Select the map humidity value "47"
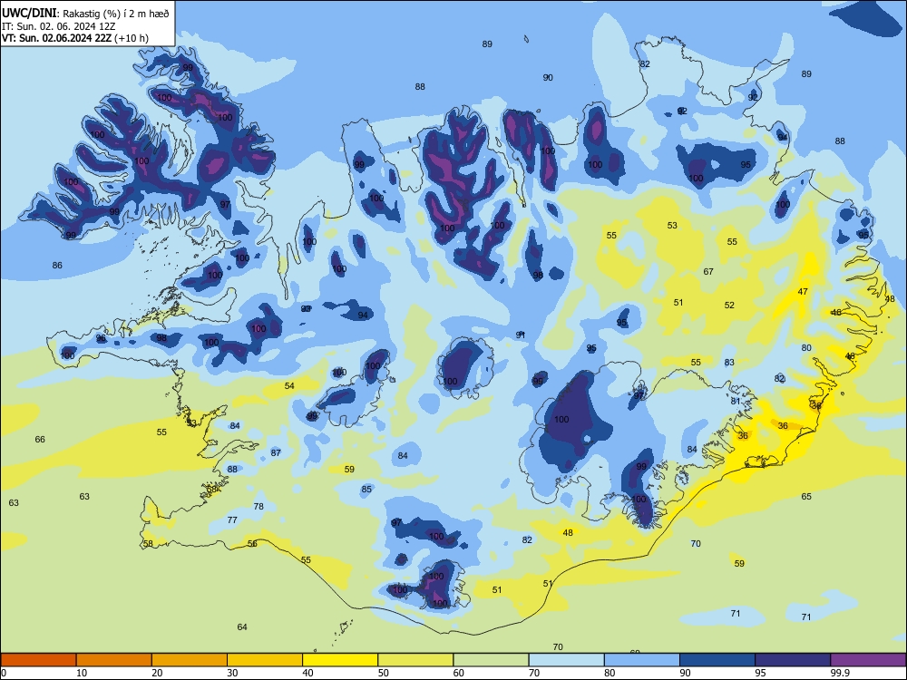The image size is (907, 680). 803,292
